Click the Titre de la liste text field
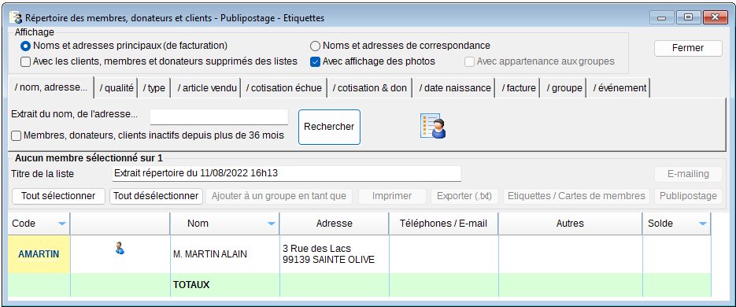Viewport: 736px width, 307px height. [287, 173]
